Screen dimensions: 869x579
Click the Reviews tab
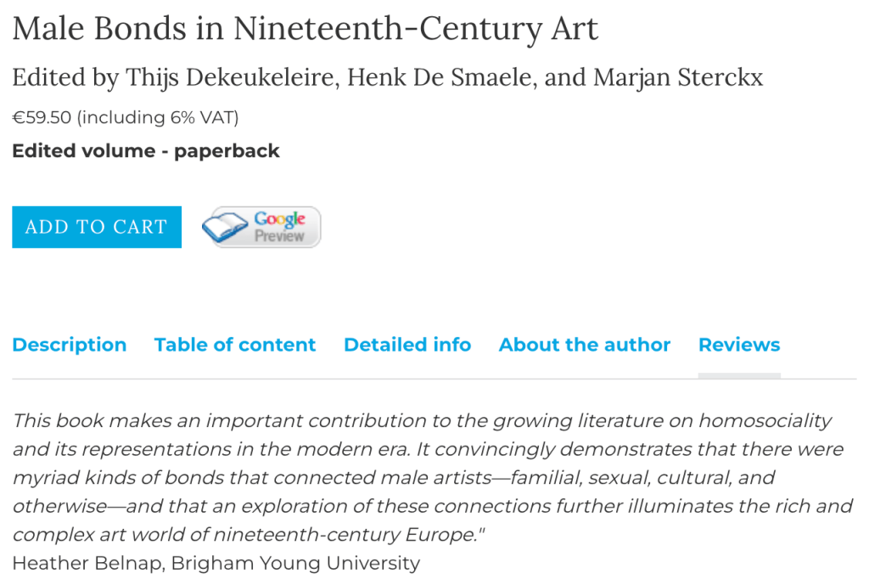[x=739, y=345]
